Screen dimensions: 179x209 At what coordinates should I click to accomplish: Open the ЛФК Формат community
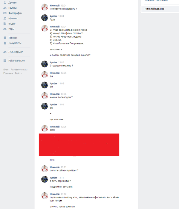pos(16,52)
